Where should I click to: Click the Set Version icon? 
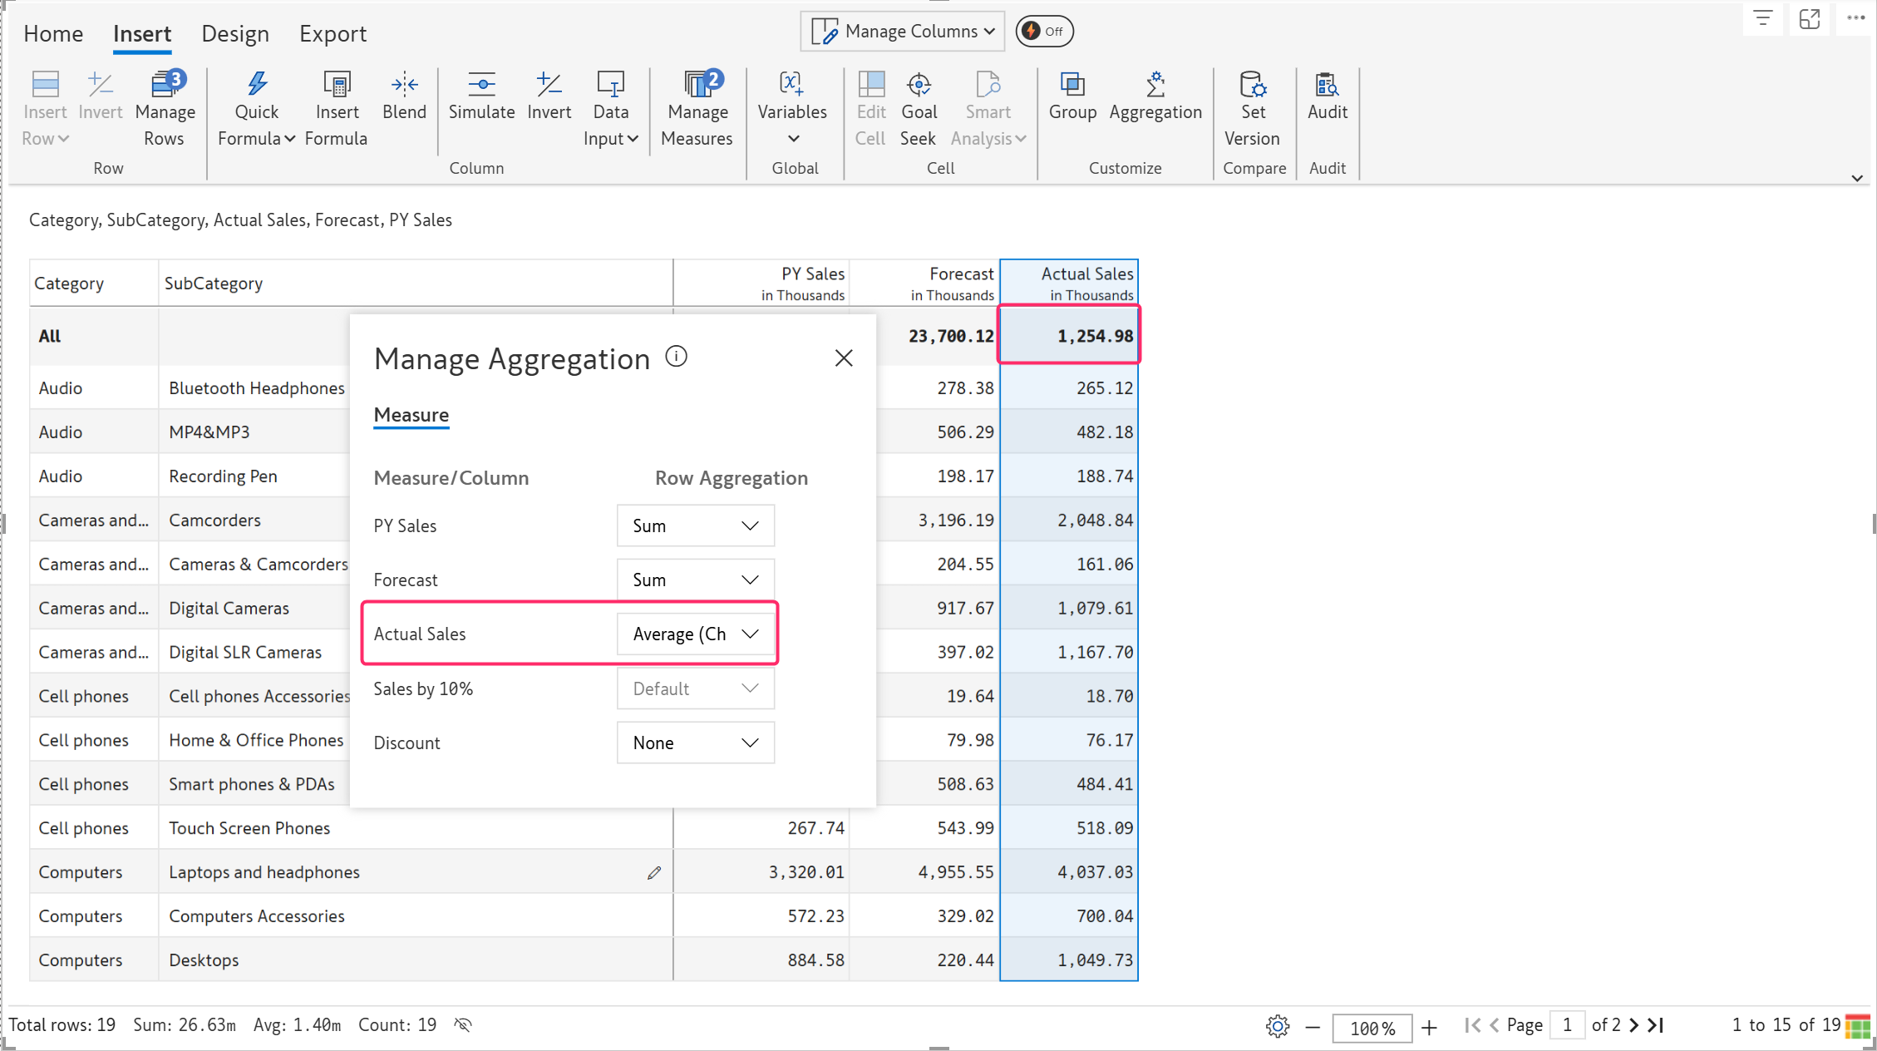tap(1252, 85)
